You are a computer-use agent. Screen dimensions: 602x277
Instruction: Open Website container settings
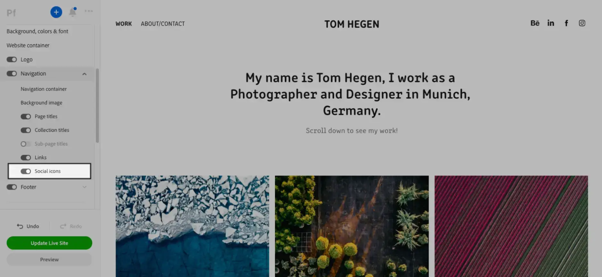28,45
